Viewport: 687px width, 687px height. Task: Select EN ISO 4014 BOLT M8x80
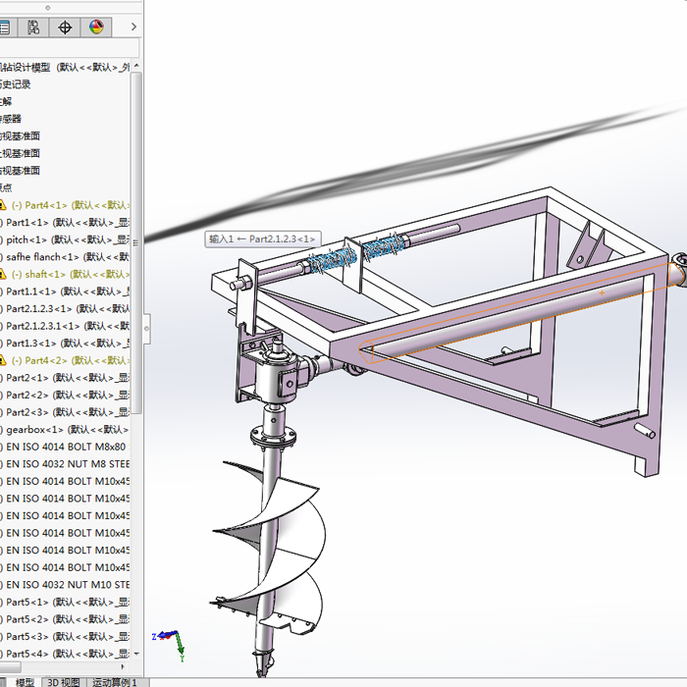(66, 447)
